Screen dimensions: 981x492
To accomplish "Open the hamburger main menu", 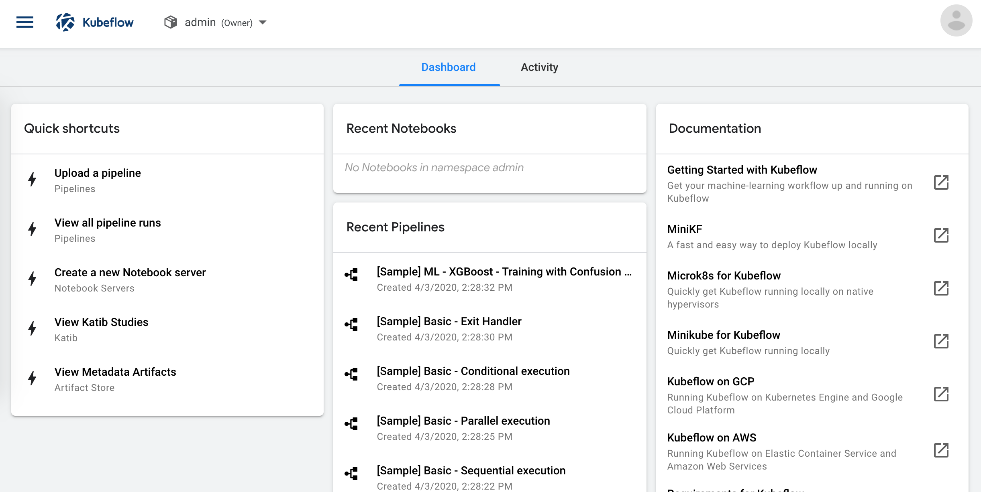I will tap(25, 22).
